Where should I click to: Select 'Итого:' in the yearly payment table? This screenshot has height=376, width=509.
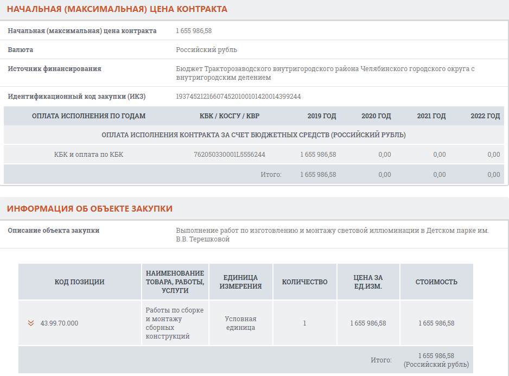(271, 175)
